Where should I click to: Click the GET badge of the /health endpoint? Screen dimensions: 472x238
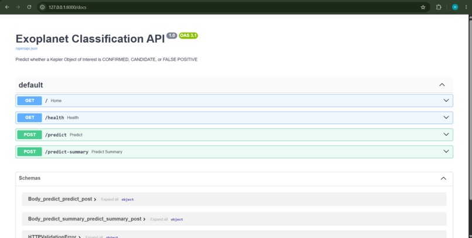pos(29,118)
